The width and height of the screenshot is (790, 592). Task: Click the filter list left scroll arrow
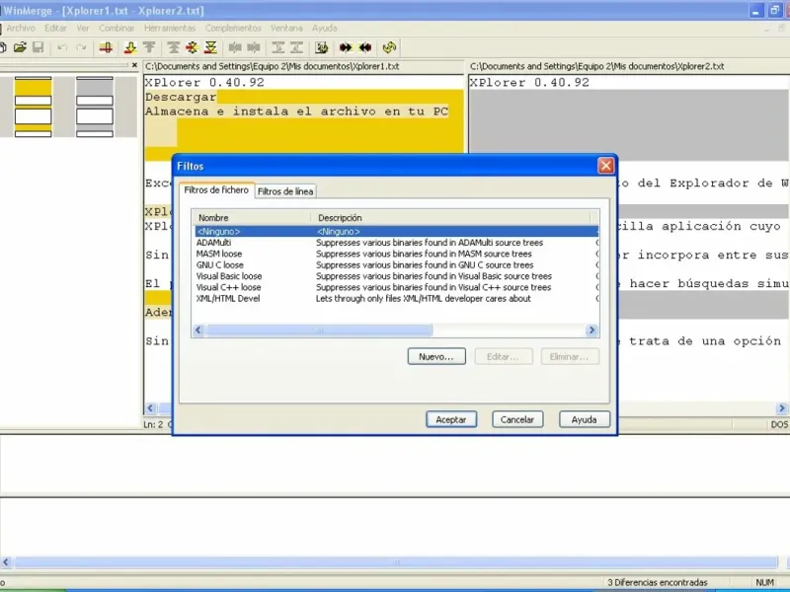pos(198,331)
